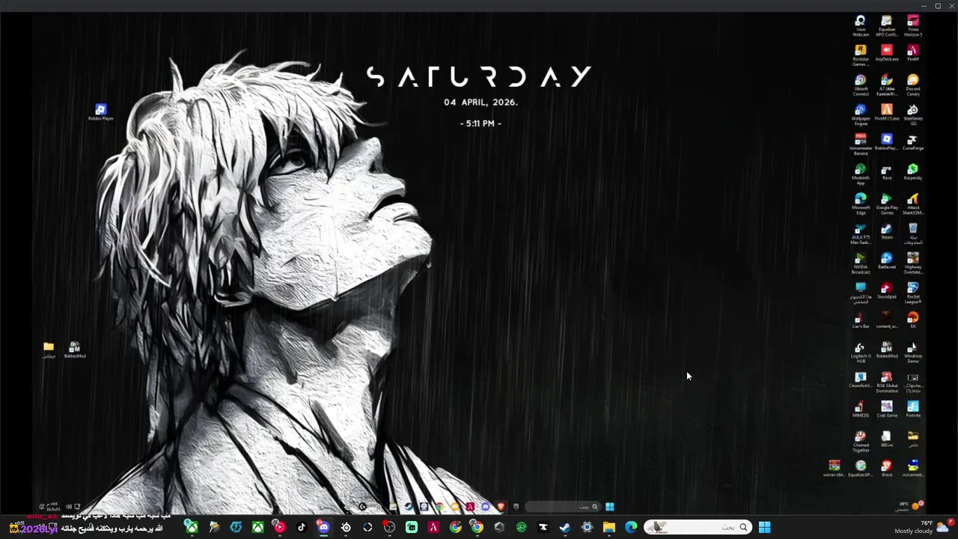Image resolution: width=958 pixels, height=539 pixels.
Task: Open the Logitech G HUB desktop shortcut
Action: click(861, 352)
